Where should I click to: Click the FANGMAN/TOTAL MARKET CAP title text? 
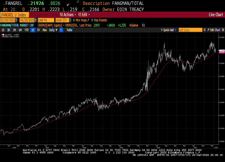[17, 25]
